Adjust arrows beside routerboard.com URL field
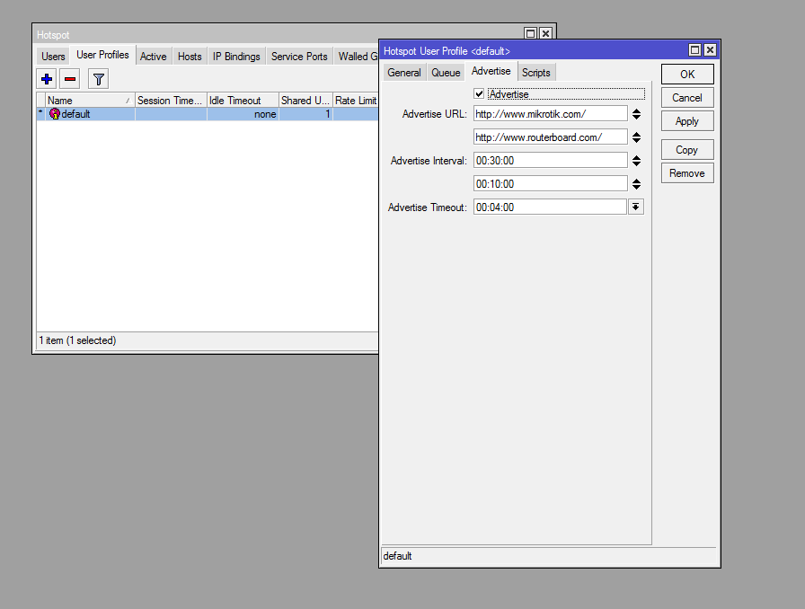This screenshot has width=805, height=609. coord(637,137)
